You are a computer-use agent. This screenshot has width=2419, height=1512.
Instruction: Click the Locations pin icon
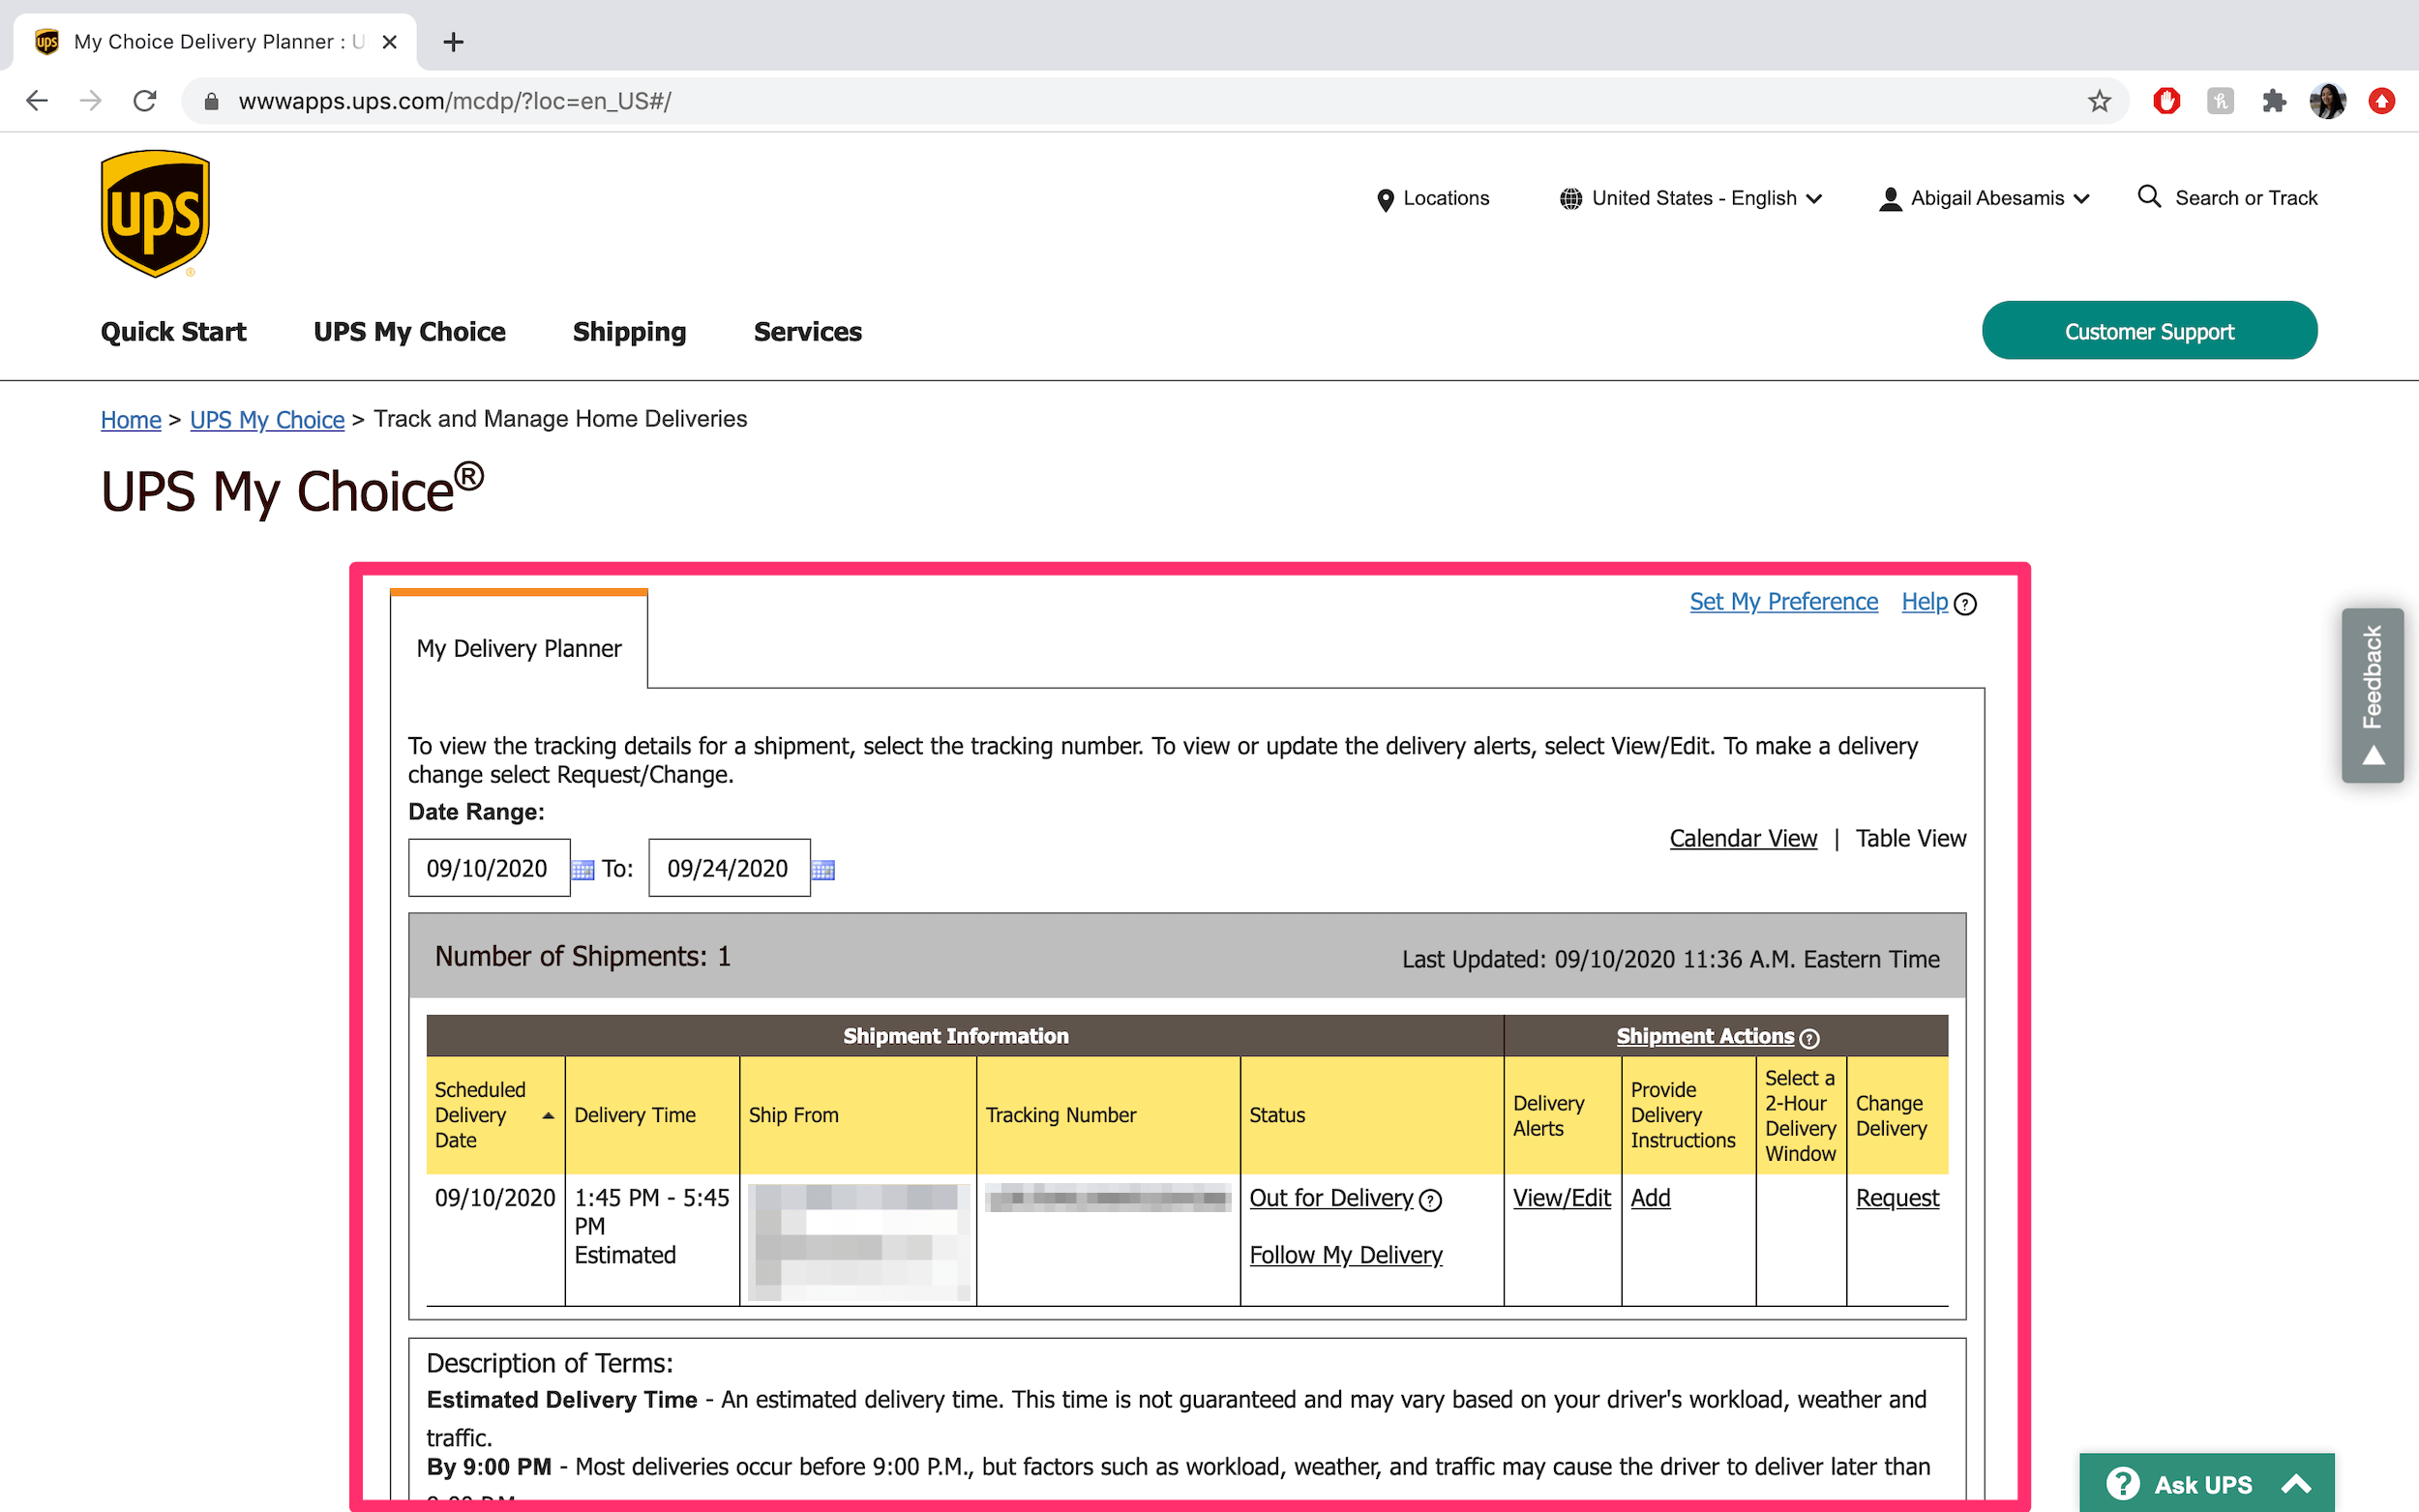tap(1385, 200)
